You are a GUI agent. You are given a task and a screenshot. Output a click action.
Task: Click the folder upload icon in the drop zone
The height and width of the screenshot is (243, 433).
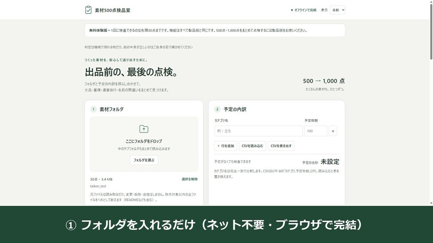tap(144, 129)
